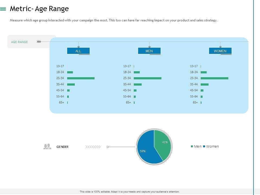Click the AGE RANGE label
Screen dimensions: 260x195
[19, 42]
